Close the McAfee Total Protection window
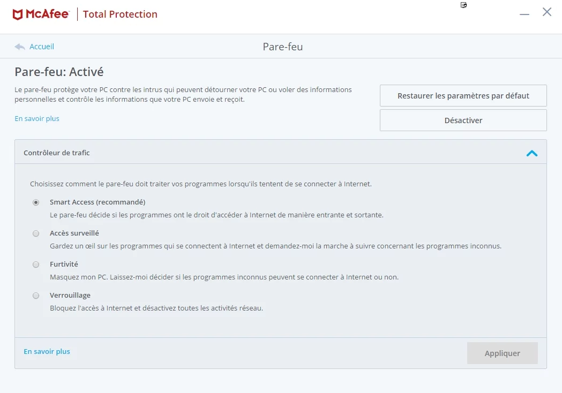Screen dimensions: 562x393 (547, 12)
